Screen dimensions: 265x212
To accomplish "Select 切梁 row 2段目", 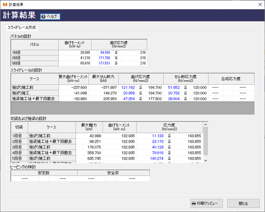I will tap(19, 142).
